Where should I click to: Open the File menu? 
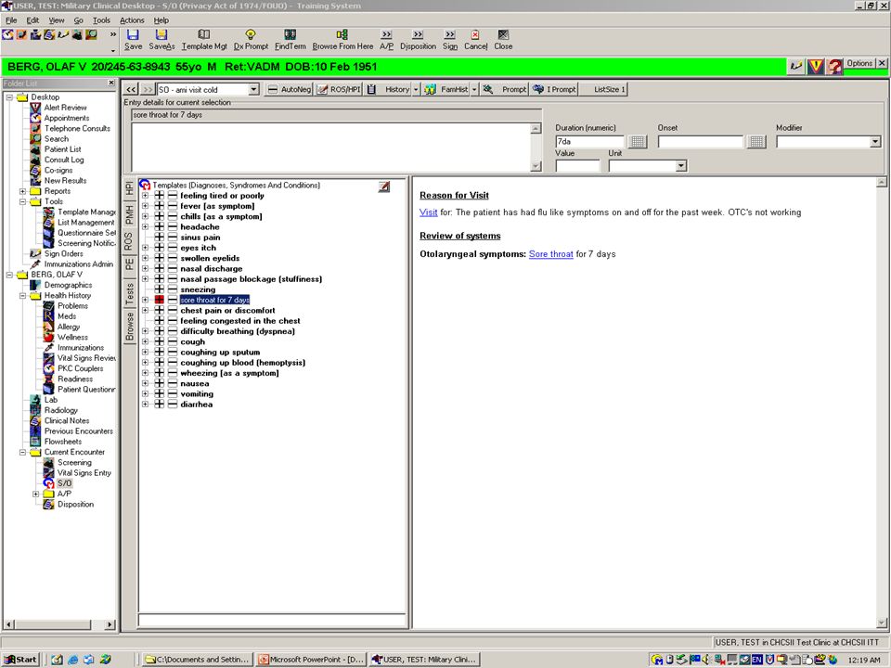(11, 20)
